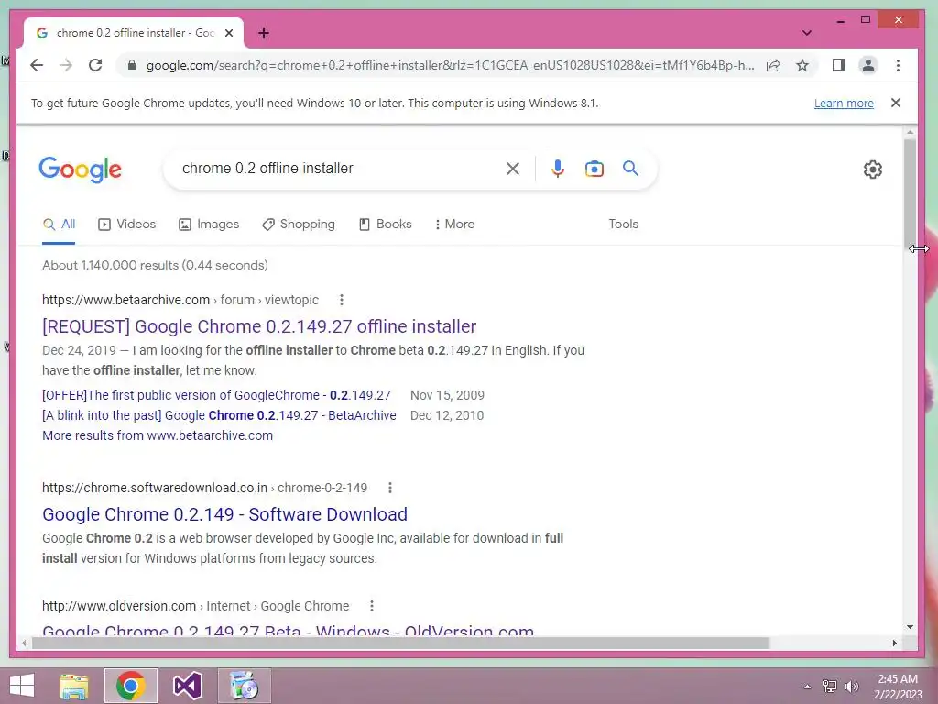Dismiss the Windows 10 update infobar

[x=896, y=103]
